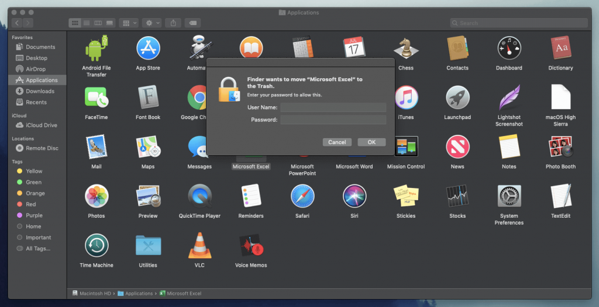The image size is (599, 307).
Task: Open the Stickies app
Action: [406, 196]
